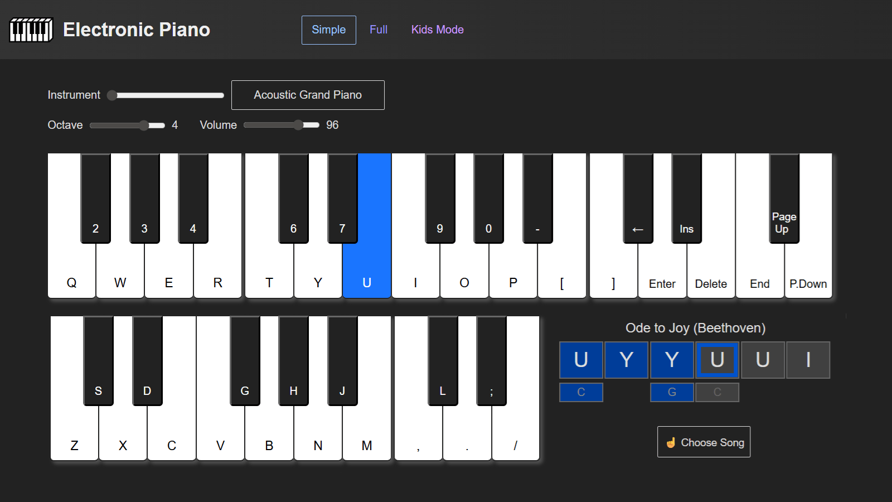Screen dimensions: 892x502
Task: Click the piano keyboard logo icon
Action: click(x=31, y=30)
